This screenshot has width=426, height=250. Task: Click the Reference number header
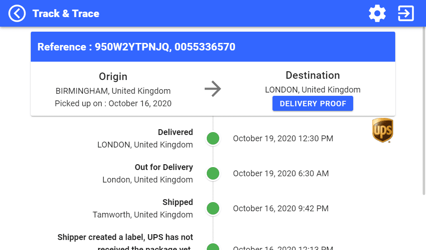136,47
